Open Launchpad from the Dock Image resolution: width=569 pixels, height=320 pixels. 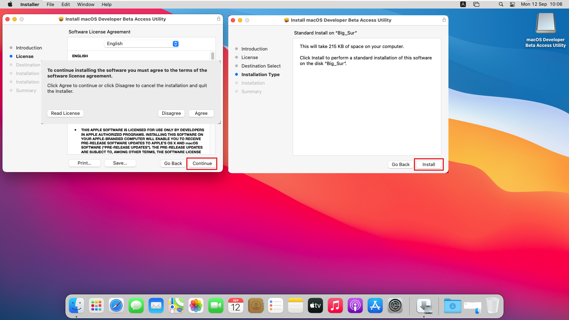[96, 306]
